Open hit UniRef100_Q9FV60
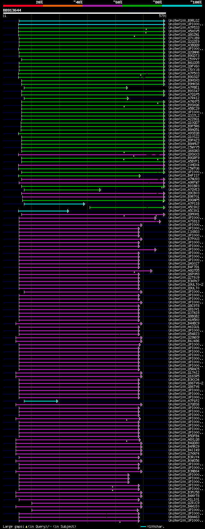This screenshot has width=205, height=529. (x=184, y=67)
